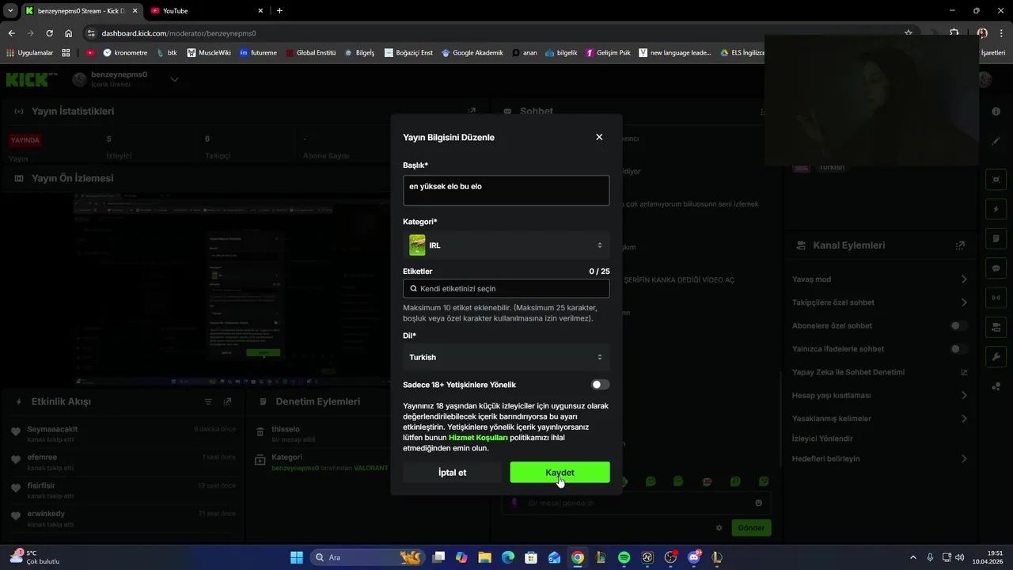
Task: Expand Hedefleri belirleyin option
Action: pos(964,458)
